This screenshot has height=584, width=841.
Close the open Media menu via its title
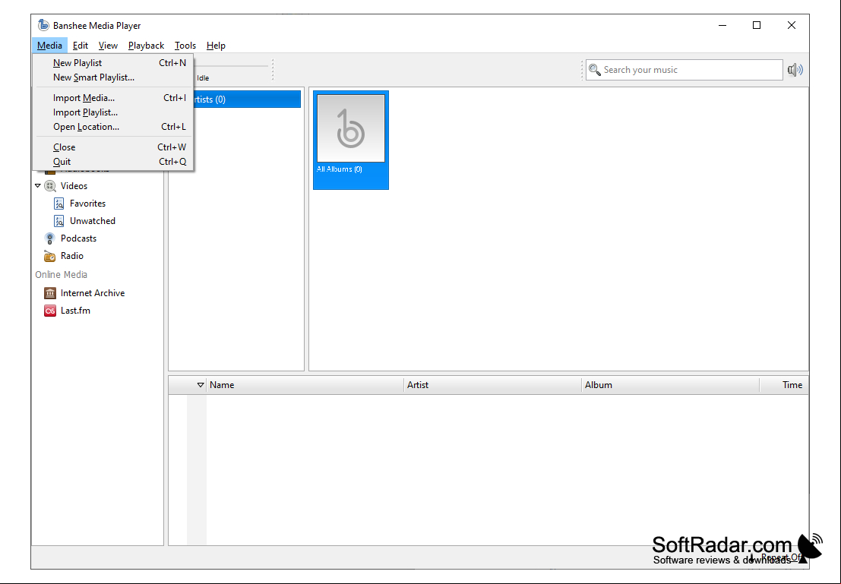49,46
